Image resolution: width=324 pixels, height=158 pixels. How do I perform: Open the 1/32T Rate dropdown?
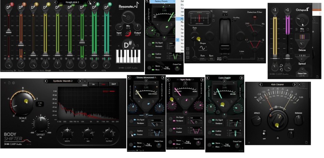coord(203,59)
